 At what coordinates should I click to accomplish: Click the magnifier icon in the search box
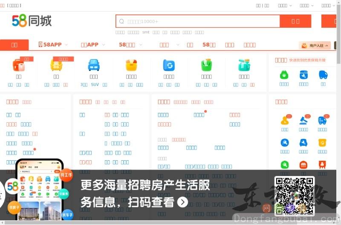coord(121,21)
